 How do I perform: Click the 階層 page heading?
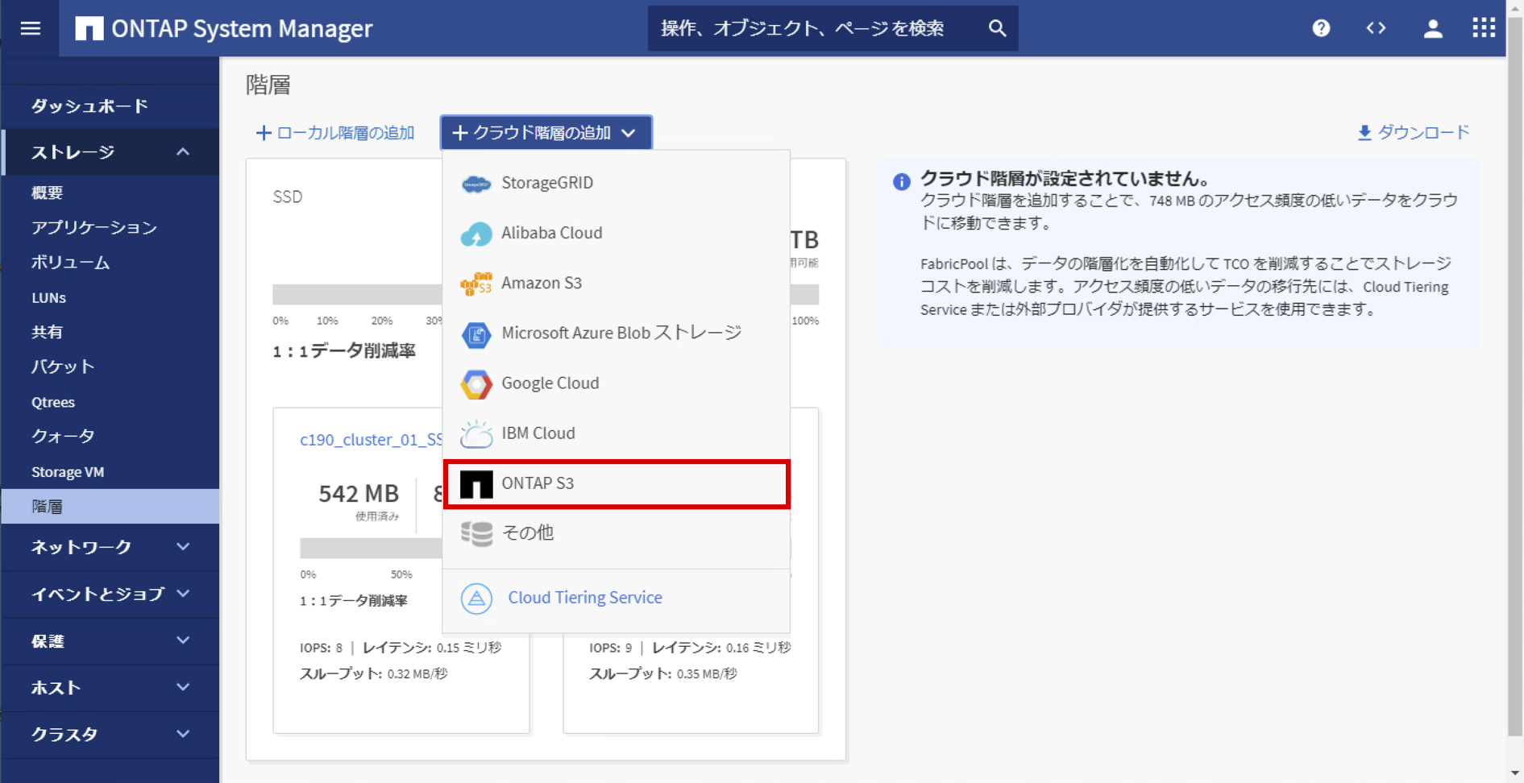[x=268, y=85]
